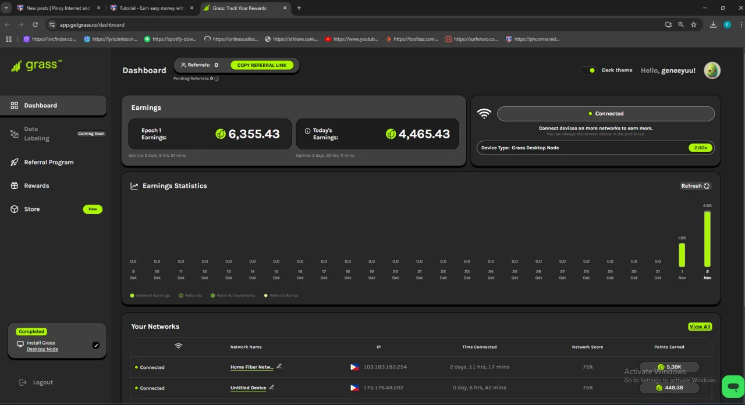Open the toolbaz.com bookmark
Viewport: 745px width, 405px height.
[x=411, y=39]
